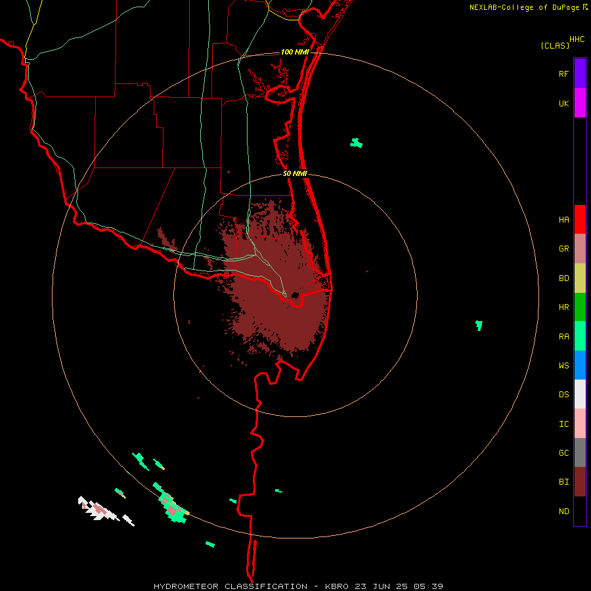The image size is (591, 591).
Task: Click the BD legend label
Action: click(x=563, y=278)
